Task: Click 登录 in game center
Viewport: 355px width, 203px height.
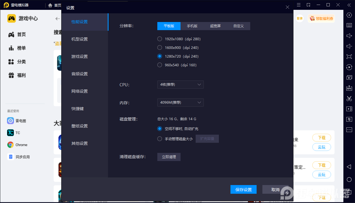Action: [300, 19]
